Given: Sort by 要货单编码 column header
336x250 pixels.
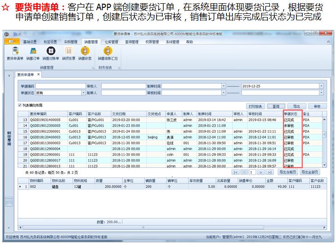Looking at the screenshot, I should [48, 114].
